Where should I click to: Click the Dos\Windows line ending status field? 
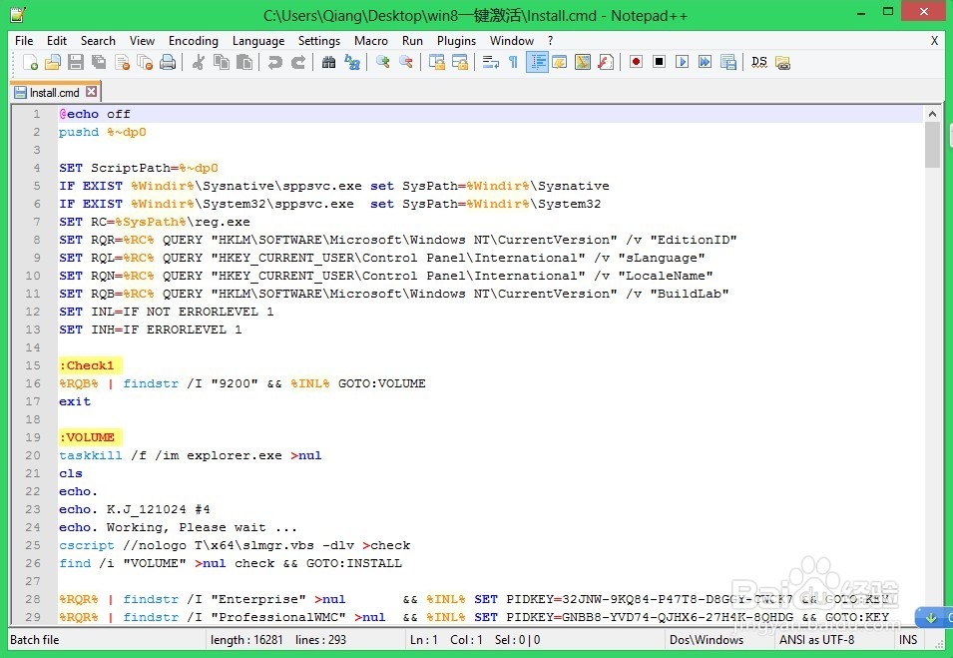707,640
